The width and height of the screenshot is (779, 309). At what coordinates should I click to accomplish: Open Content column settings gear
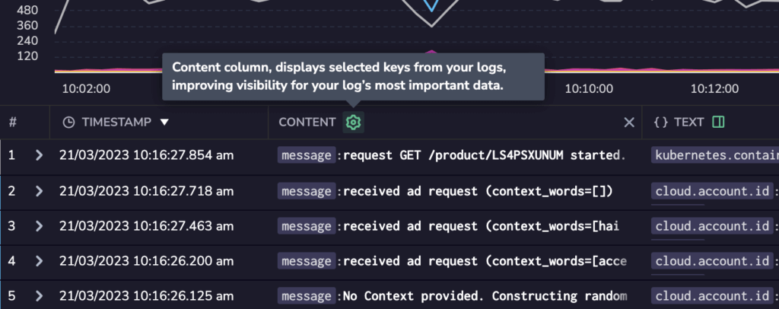pos(353,123)
